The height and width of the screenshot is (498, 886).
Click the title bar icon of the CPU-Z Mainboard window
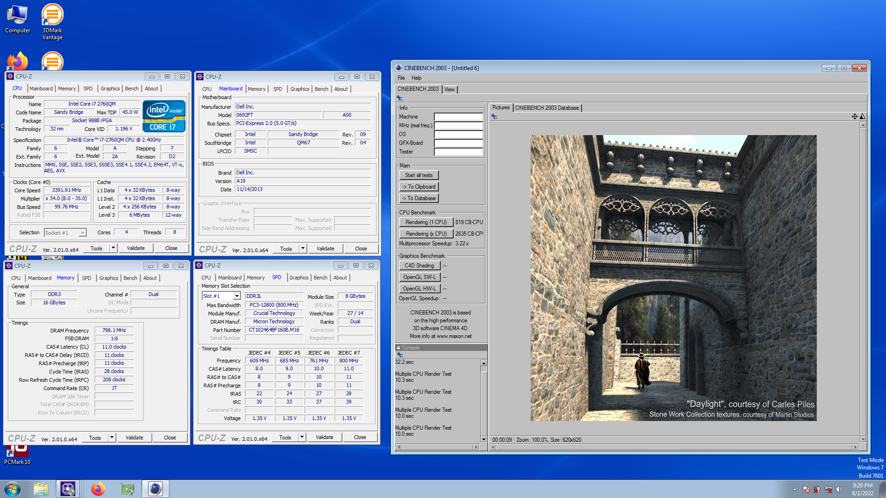(x=200, y=77)
